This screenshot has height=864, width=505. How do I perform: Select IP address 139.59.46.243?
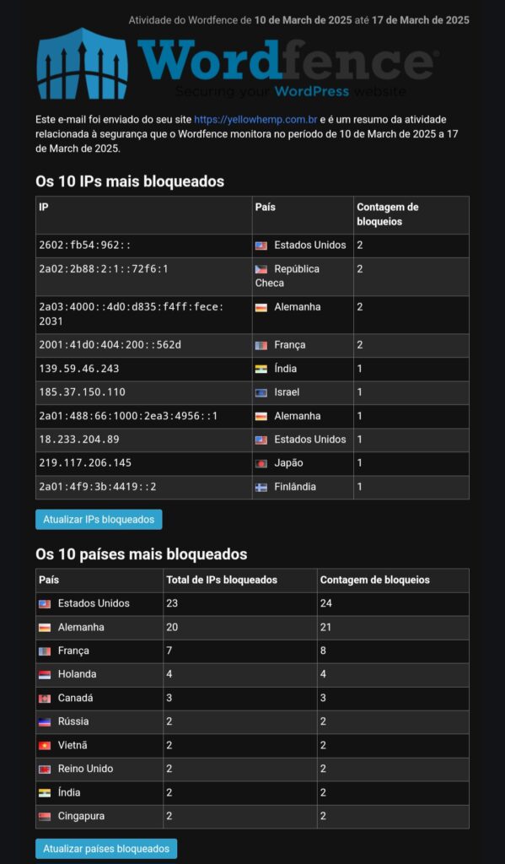[x=79, y=369]
